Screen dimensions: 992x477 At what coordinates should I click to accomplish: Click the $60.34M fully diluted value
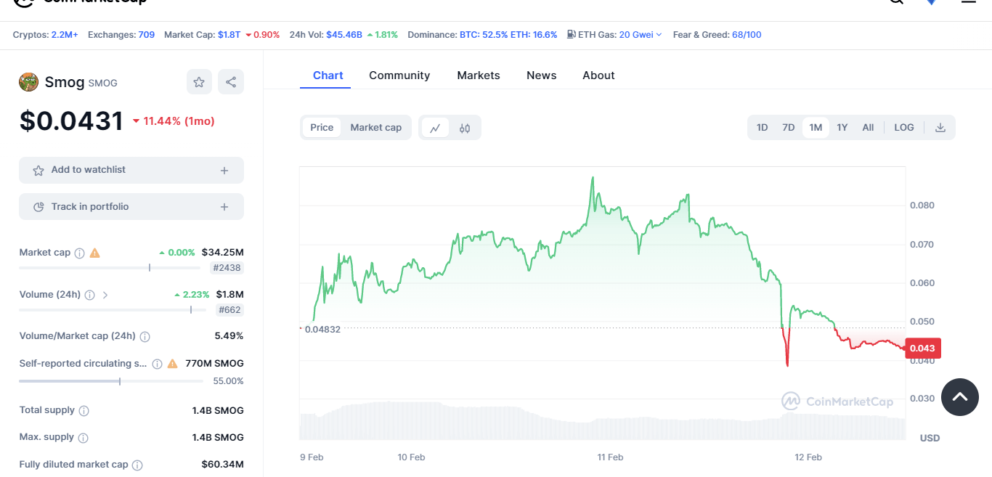pyautogui.click(x=223, y=465)
